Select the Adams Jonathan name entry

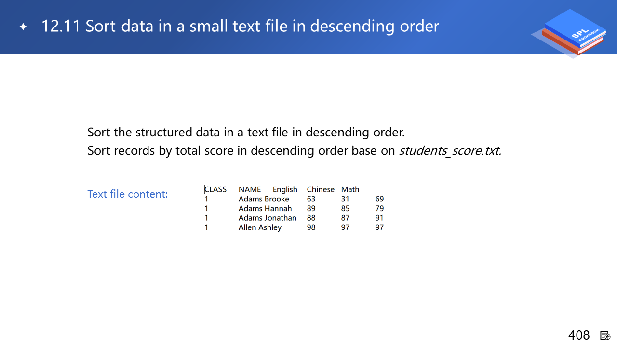(268, 218)
